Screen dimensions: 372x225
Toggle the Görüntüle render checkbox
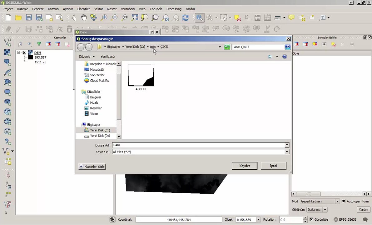311,220
